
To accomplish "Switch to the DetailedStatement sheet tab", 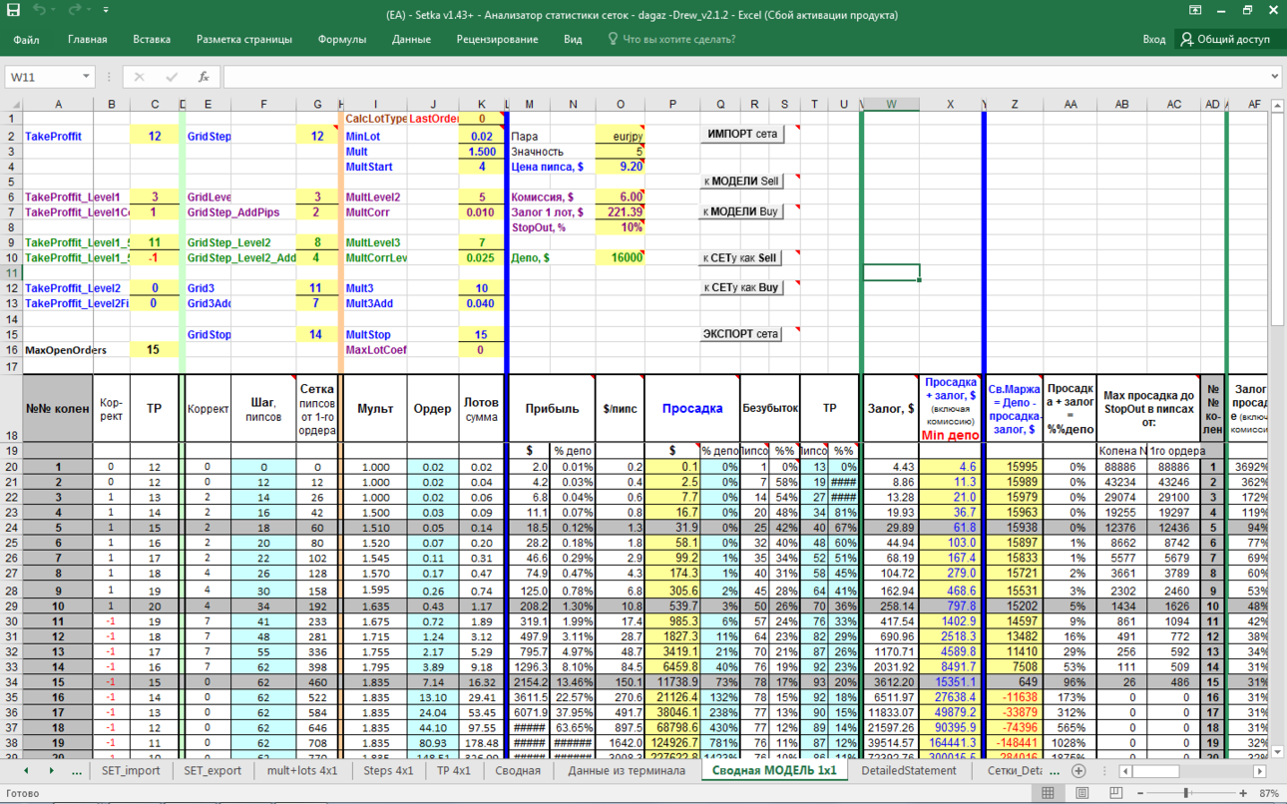I will point(908,771).
